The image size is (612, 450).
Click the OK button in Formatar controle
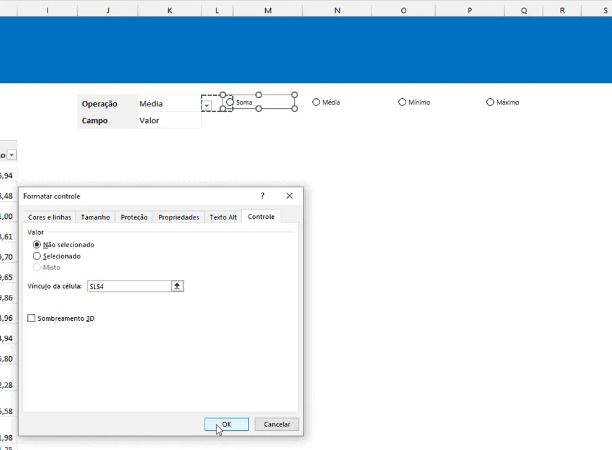tap(226, 424)
